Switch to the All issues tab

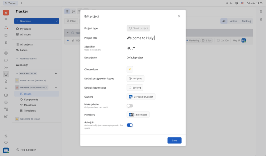[x=224, y=21]
